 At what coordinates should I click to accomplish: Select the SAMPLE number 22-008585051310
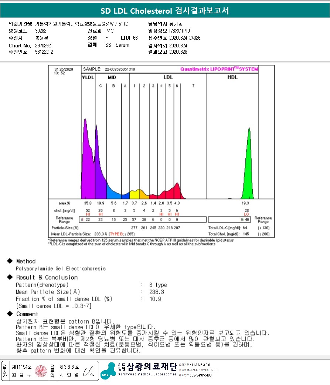[x=120, y=69]
